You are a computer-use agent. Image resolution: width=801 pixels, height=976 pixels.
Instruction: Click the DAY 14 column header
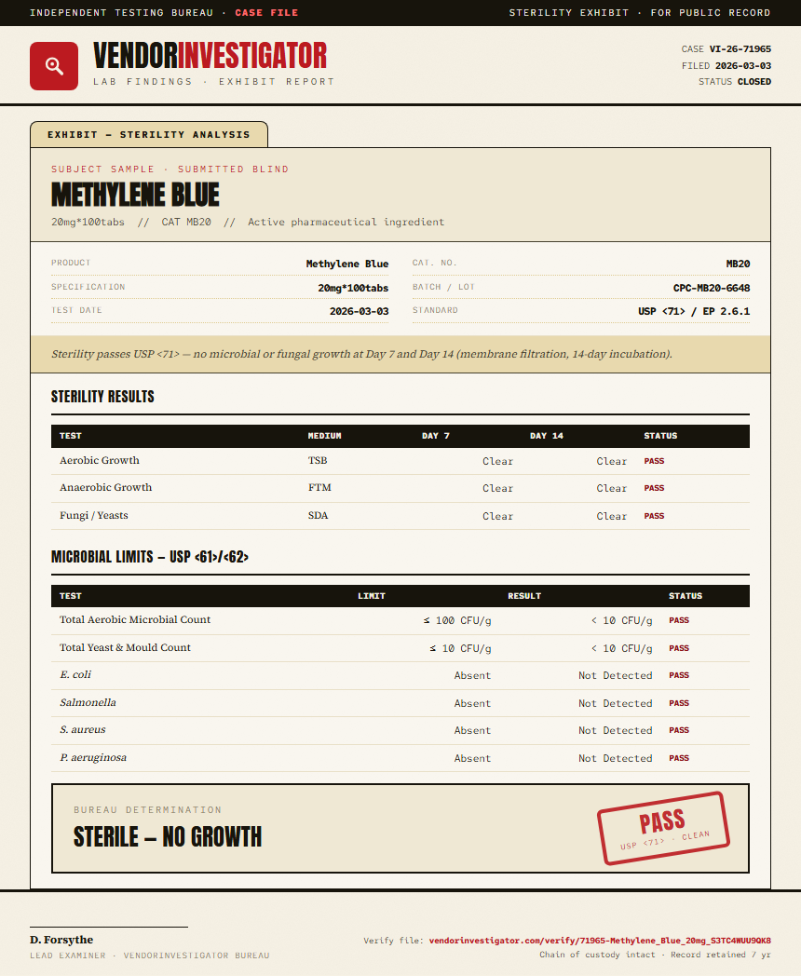547,436
